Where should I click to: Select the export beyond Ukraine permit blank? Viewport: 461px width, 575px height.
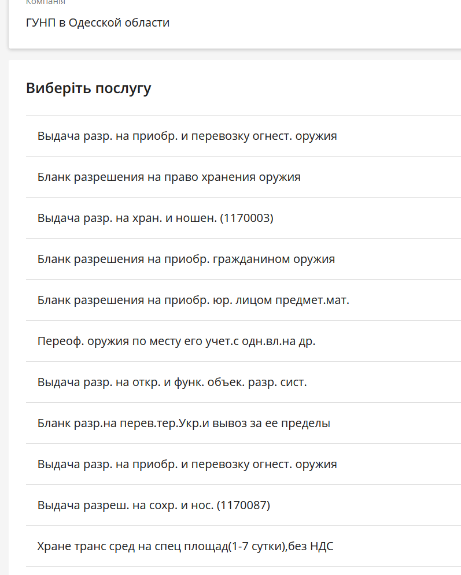[183, 424]
